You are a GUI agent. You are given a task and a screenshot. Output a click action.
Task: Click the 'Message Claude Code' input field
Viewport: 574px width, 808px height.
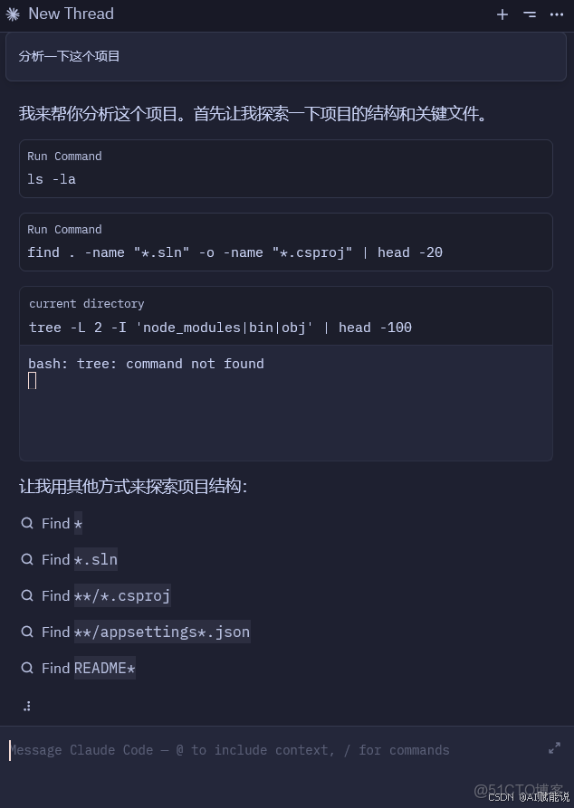point(272,750)
